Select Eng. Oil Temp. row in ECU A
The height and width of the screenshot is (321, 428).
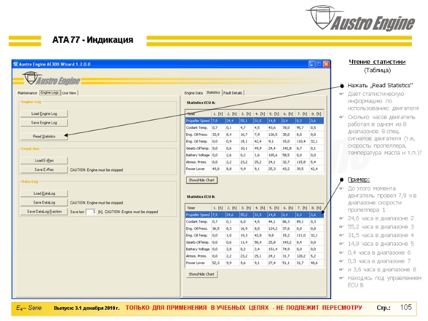coord(254,141)
